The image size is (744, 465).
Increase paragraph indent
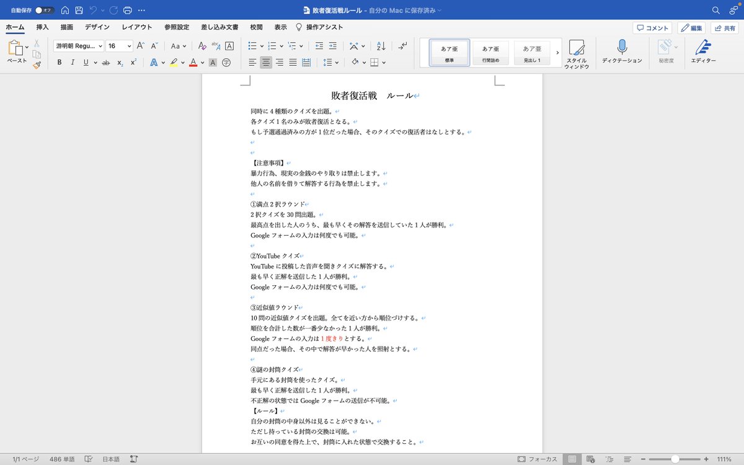333,46
